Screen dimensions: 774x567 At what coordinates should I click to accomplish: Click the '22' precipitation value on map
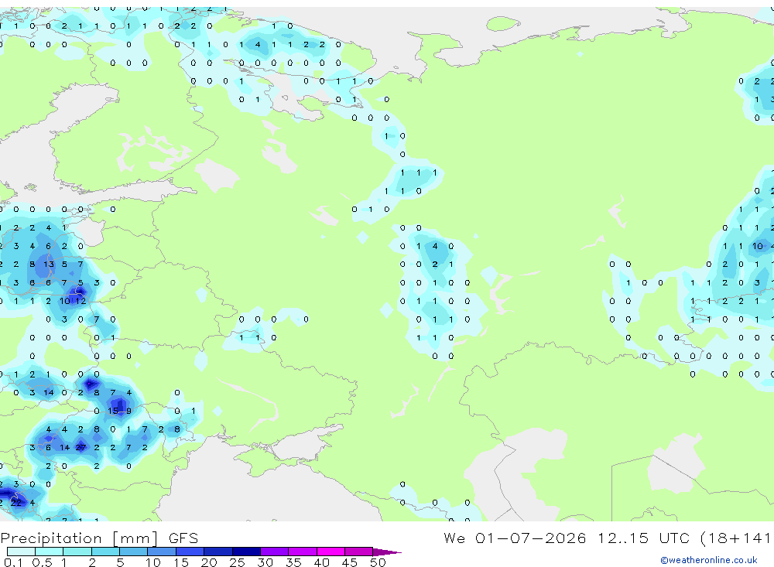tap(16, 503)
